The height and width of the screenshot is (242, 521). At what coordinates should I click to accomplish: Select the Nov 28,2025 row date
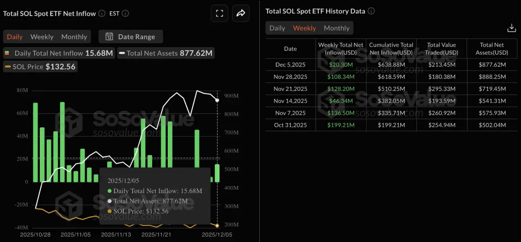pyautogui.click(x=291, y=77)
